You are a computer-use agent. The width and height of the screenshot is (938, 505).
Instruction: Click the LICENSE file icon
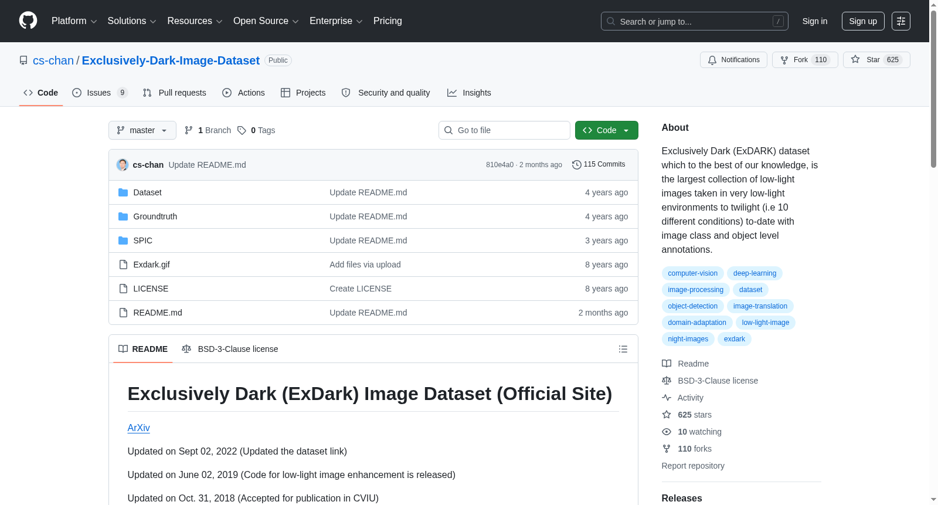click(x=123, y=289)
